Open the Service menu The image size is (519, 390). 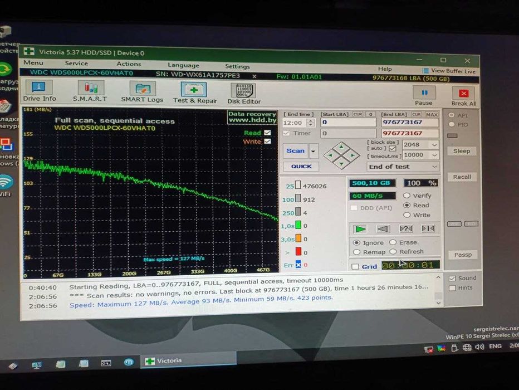[x=76, y=63]
